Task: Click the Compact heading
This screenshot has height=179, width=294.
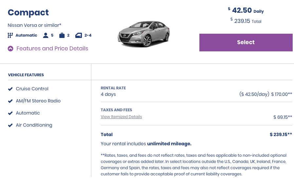Action: 28,12
